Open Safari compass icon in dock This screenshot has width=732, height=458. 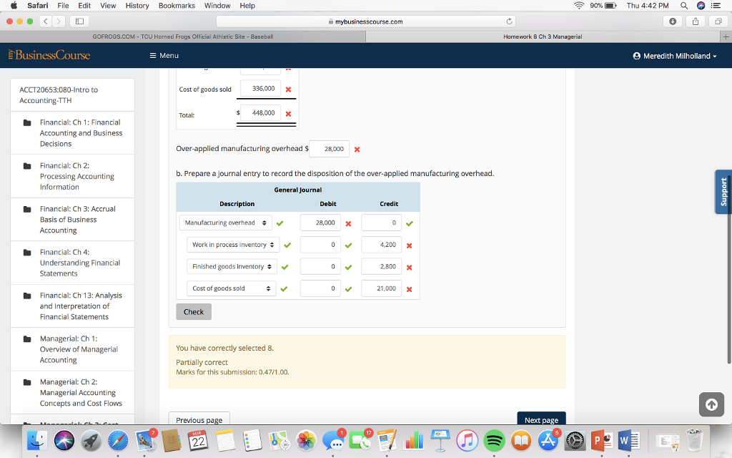point(118,441)
